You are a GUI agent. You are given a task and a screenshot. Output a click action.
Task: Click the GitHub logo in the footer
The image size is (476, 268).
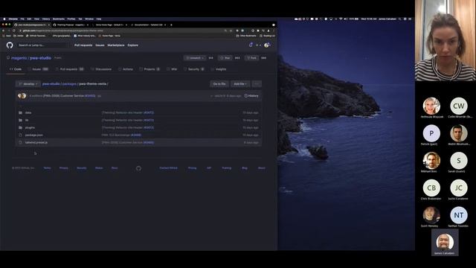(x=138, y=168)
